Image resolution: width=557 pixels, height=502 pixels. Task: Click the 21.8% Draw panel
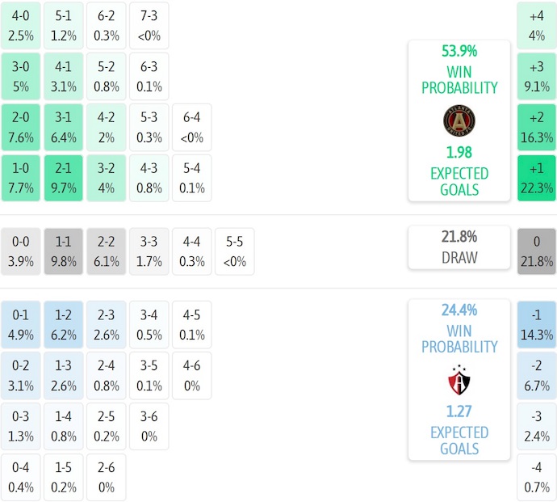pyautogui.click(x=459, y=247)
